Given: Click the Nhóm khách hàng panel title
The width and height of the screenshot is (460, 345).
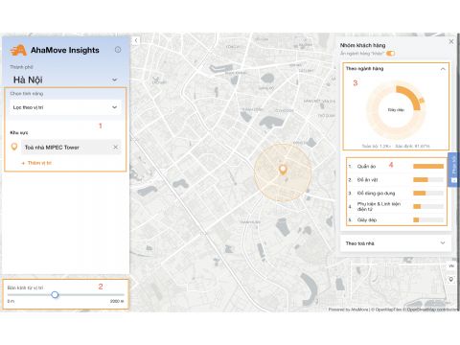Looking at the screenshot, I should (362, 45).
